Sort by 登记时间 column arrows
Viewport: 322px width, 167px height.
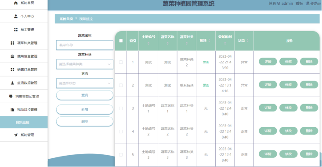click(225, 43)
